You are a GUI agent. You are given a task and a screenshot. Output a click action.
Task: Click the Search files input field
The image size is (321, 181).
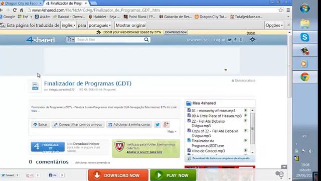pyautogui.click(x=109, y=39)
